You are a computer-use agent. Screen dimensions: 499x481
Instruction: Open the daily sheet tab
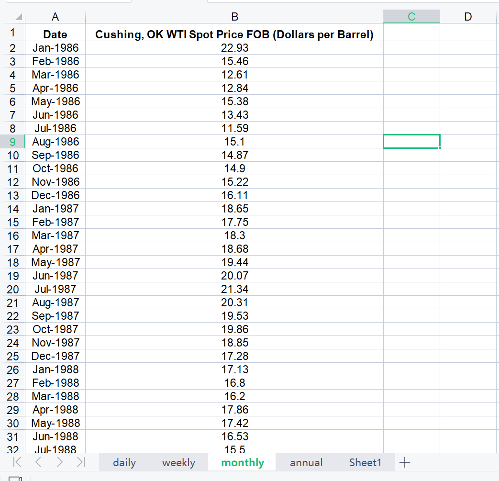click(124, 462)
